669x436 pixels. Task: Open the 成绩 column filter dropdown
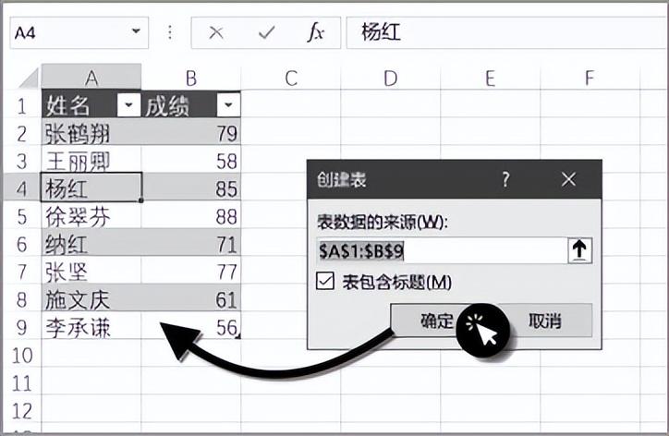pos(227,104)
